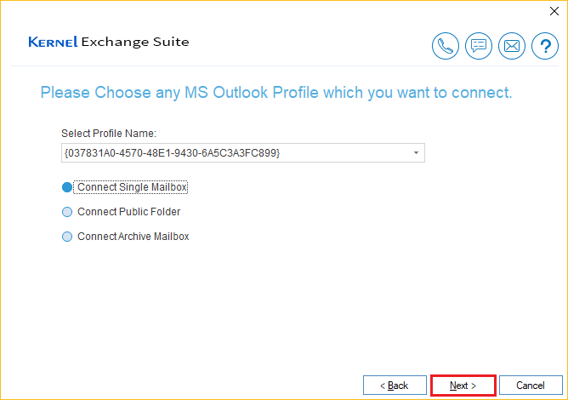568x400 pixels.
Task: Click the "Please Choose any MS Outlook Profile" heading
Action: click(276, 93)
